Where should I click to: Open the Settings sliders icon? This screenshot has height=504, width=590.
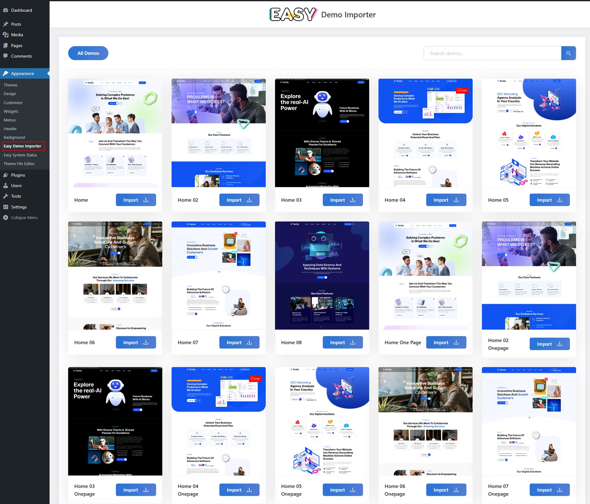[6, 207]
